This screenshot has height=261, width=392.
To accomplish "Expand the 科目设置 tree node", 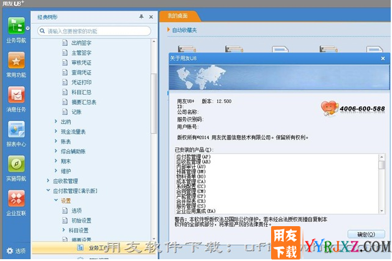I will (x=64, y=230).
